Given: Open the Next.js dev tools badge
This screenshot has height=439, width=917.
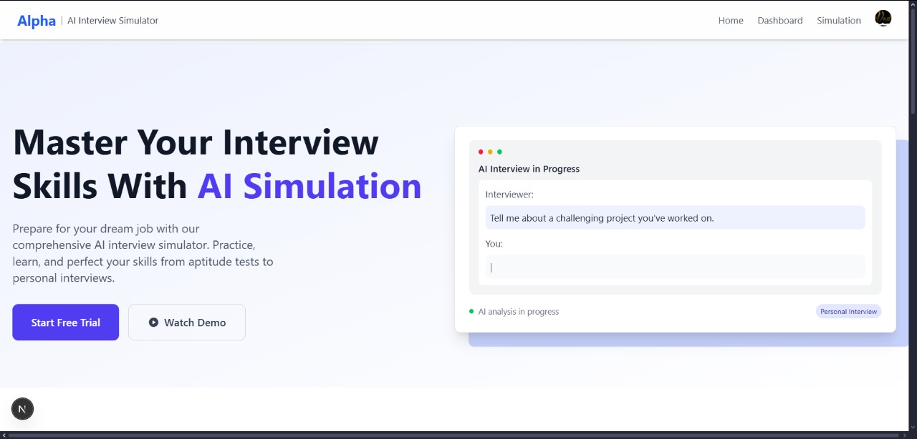Looking at the screenshot, I should pyautogui.click(x=22, y=409).
